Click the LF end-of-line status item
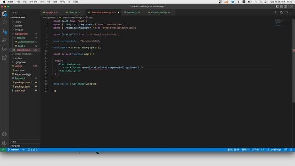Image resolution: width=295 pixels, height=166 pixels. 262,149
